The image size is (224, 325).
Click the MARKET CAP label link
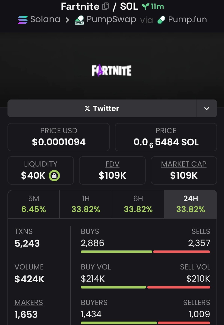[184, 164]
